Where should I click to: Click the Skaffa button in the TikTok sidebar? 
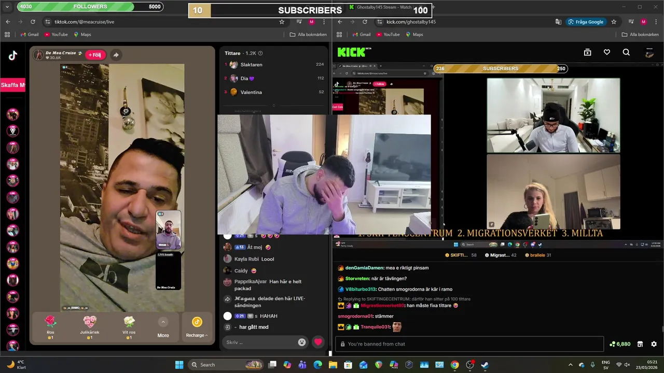[12, 85]
